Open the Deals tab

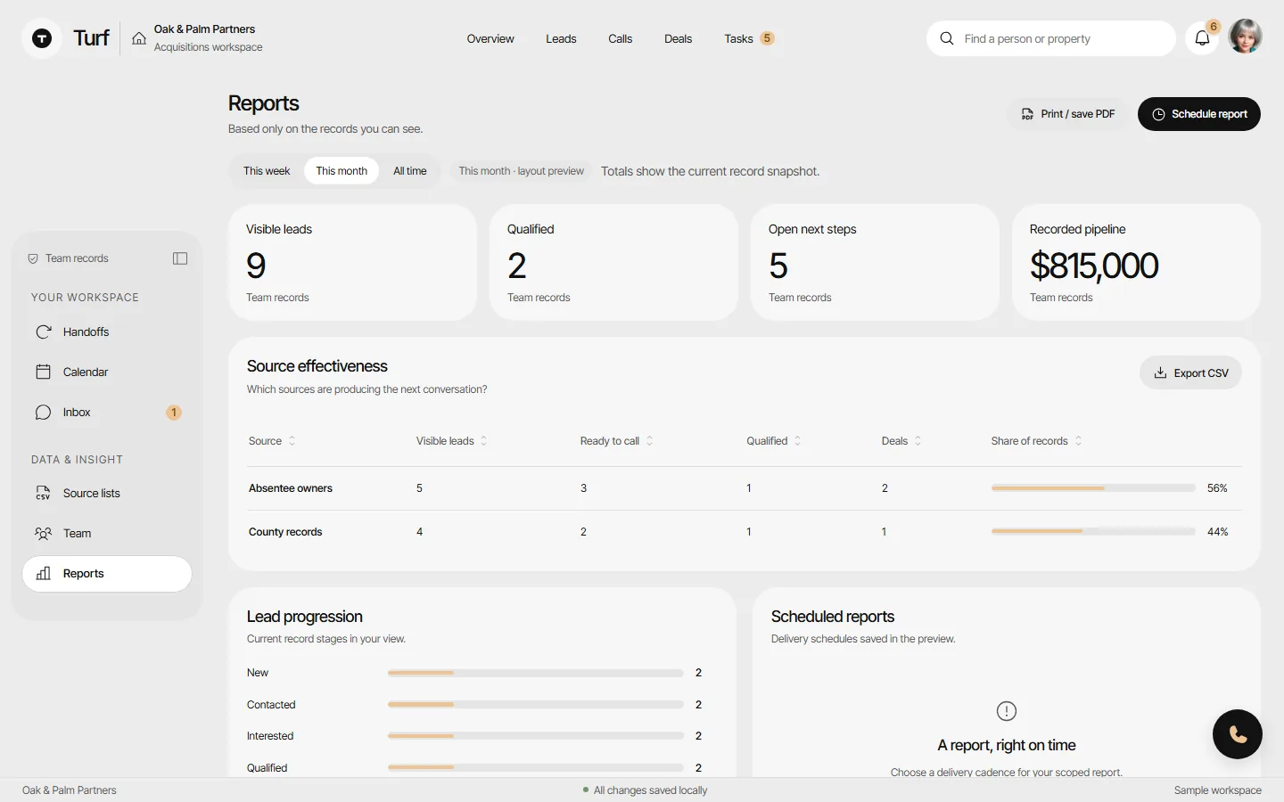[679, 38]
